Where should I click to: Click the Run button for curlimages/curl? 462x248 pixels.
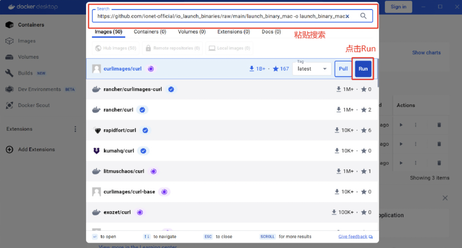pos(363,69)
